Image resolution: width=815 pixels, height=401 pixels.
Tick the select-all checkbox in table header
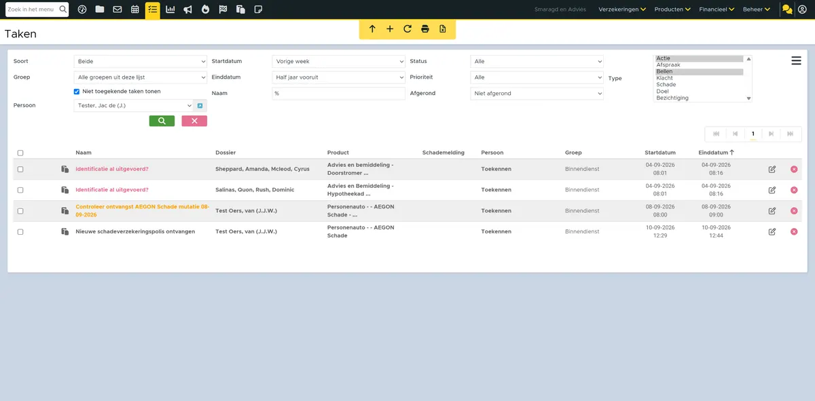20,153
